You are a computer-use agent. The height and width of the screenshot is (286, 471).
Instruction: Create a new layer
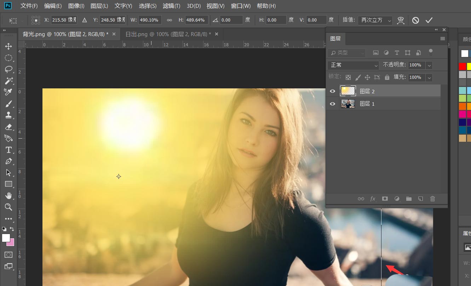420,199
